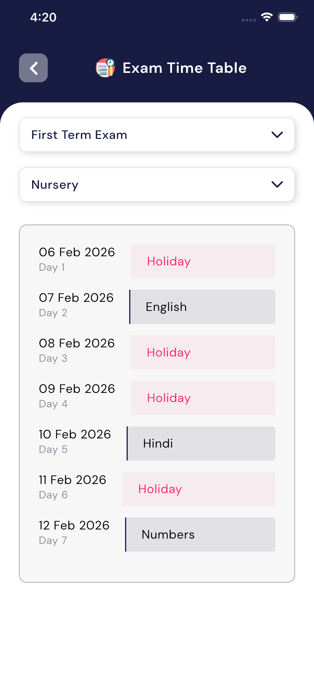The image size is (314, 680).
Task: Click the 07 Feb 2026 date label
Action: click(76, 298)
